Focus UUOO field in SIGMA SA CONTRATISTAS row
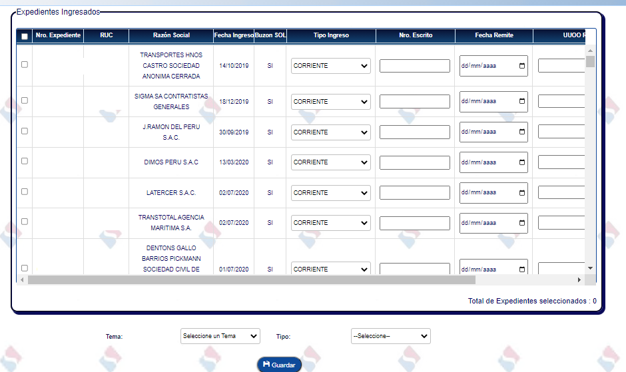 click(561, 101)
